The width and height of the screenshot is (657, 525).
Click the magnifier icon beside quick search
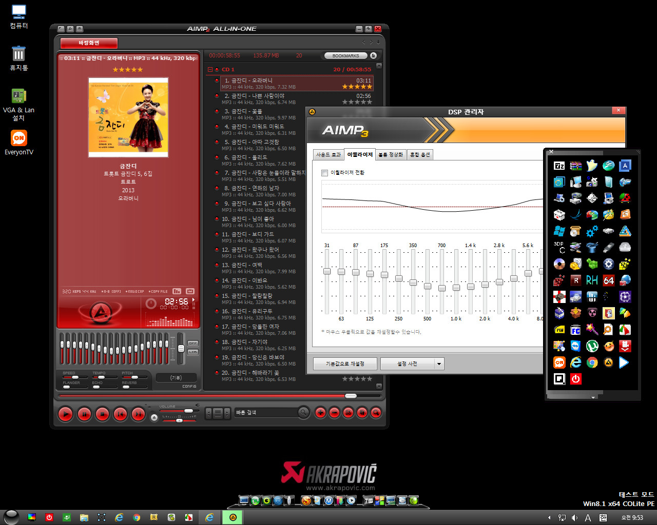point(304,412)
